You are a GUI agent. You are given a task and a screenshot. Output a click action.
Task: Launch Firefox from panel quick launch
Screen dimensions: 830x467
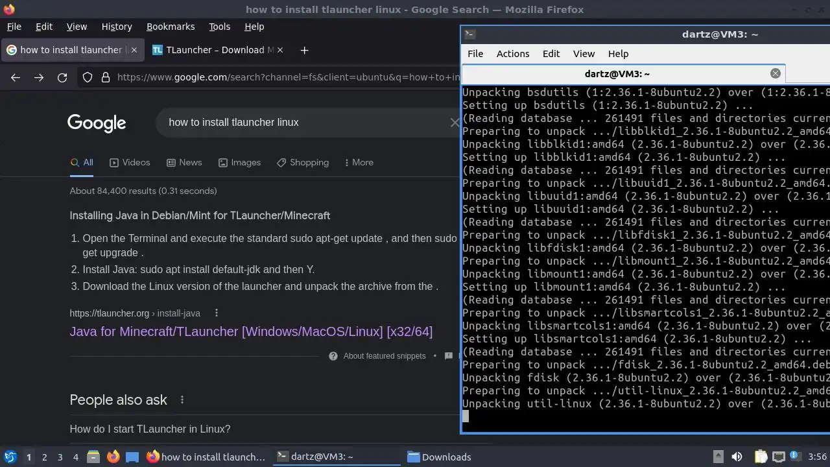point(113,457)
